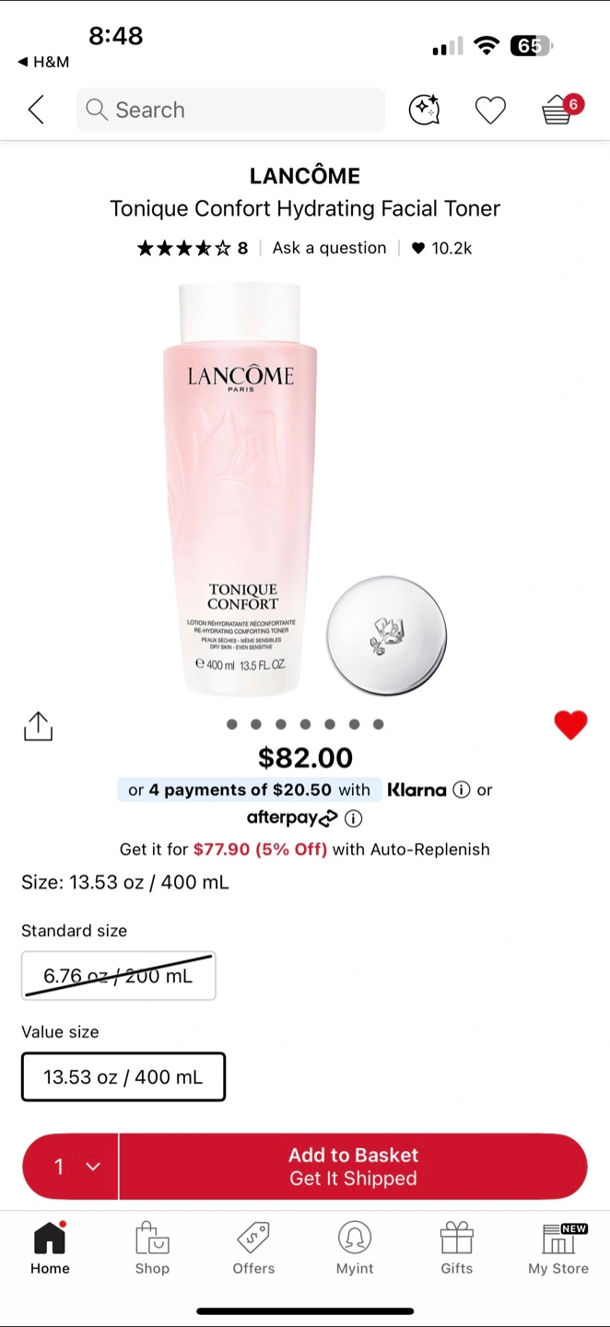Open the AI chat sparkle icon
610x1327 pixels.
coord(424,110)
